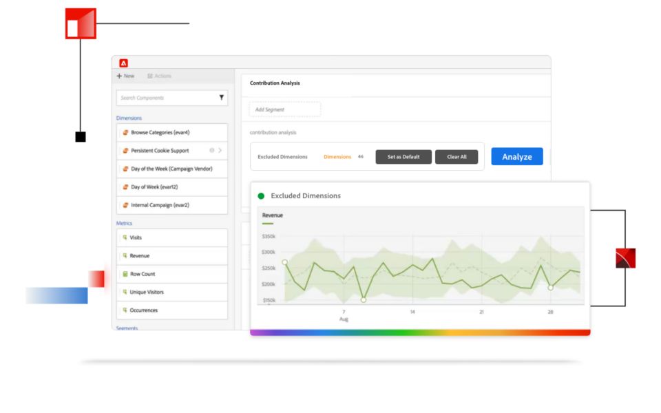Select Day of Week (evar12) dimension
Screen dimensions: 661x413
172,187
